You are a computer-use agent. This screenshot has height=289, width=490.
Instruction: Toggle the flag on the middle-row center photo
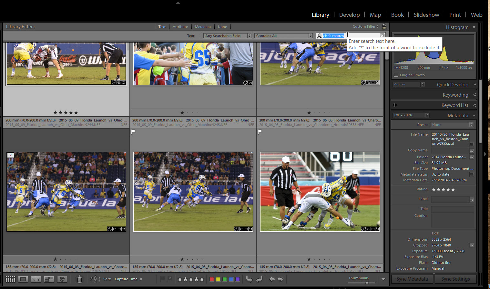tap(133, 131)
